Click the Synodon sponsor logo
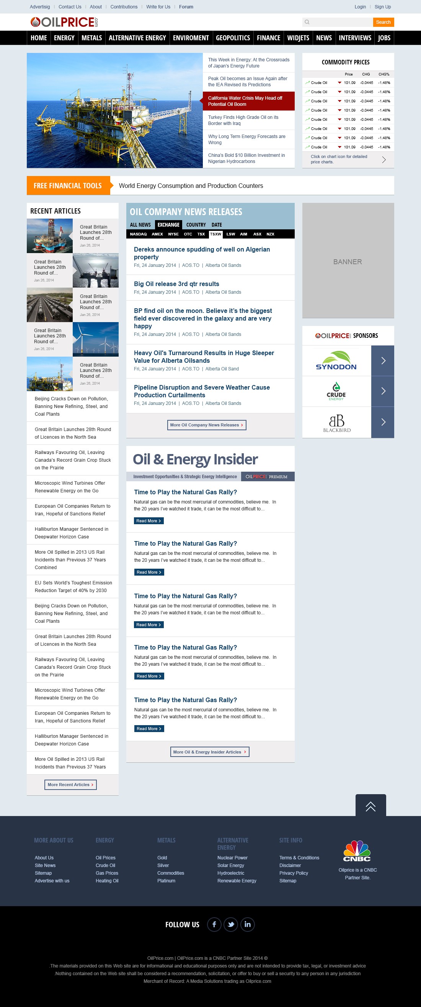The height and width of the screenshot is (1007, 421). [336, 361]
